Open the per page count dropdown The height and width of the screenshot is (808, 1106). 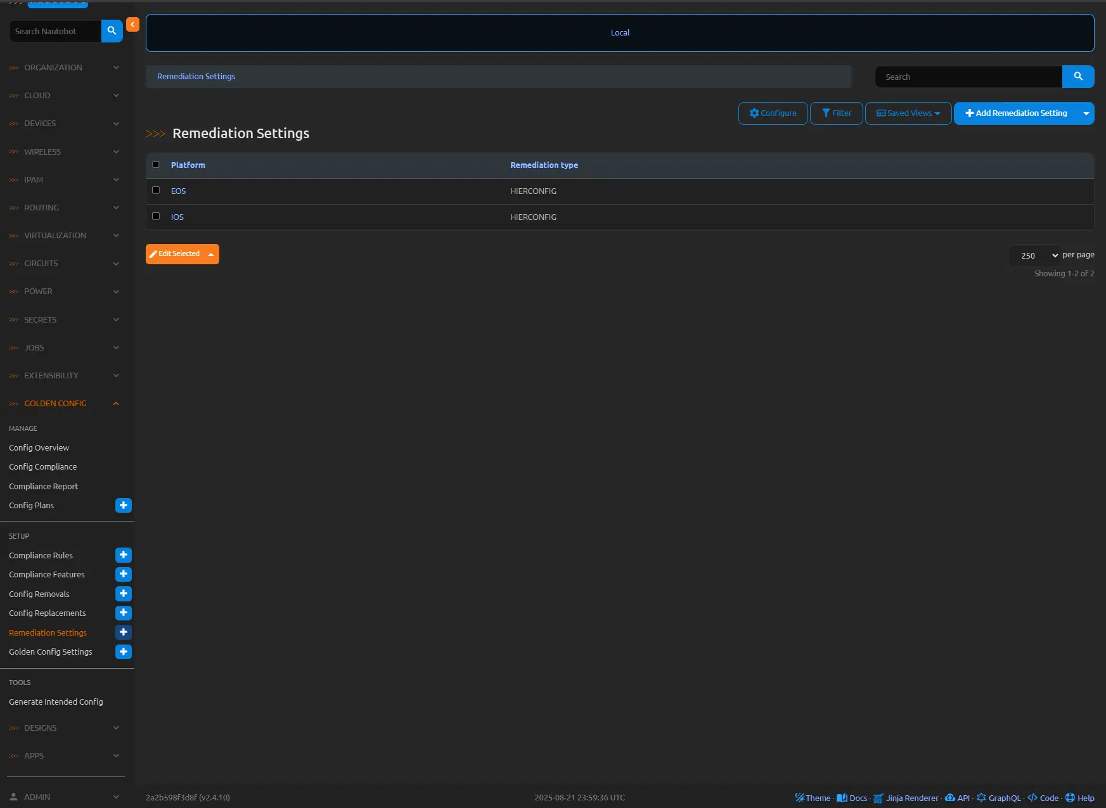click(1034, 255)
